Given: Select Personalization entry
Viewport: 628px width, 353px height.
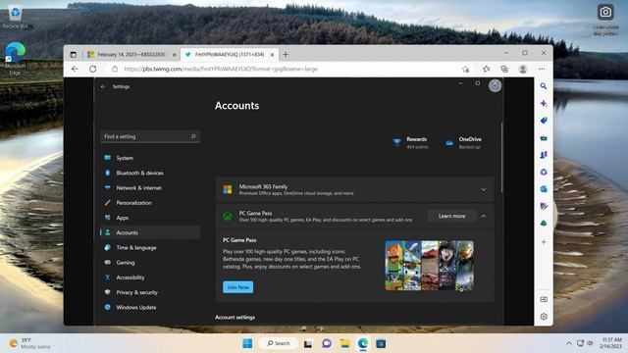Looking at the screenshot, I should (150, 203).
